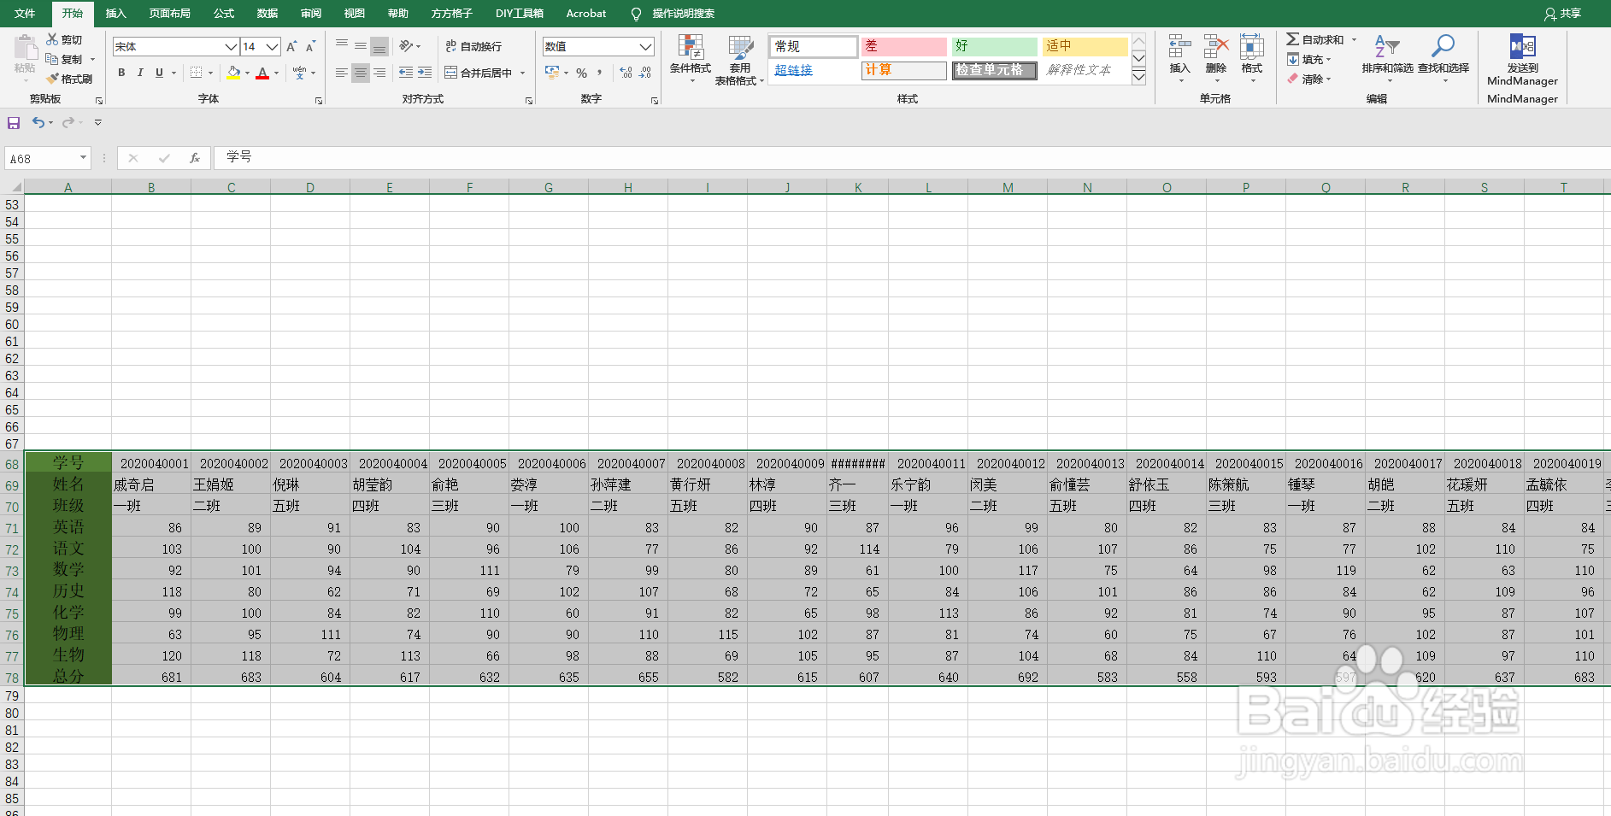Open the font name dropdown (宋体)
Screen dimensions: 1611x816
click(231, 46)
